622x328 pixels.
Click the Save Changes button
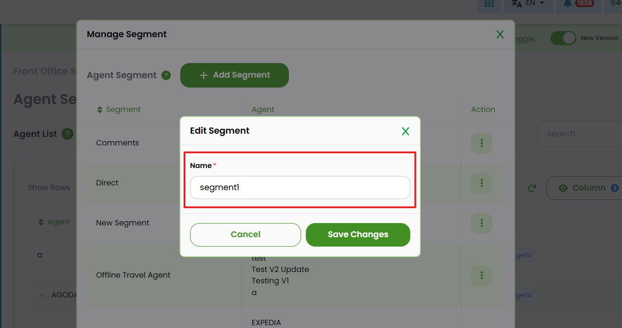click(x=358, y=234)
